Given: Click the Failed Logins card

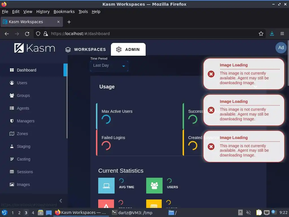Looking at the screenshot, I should tap(139, 143).
